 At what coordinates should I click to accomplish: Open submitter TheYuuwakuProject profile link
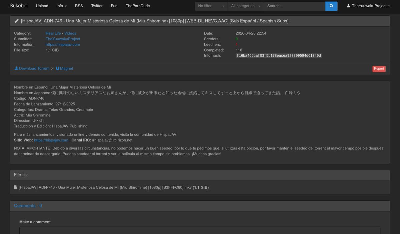[63, 39]
